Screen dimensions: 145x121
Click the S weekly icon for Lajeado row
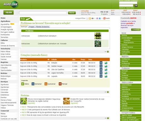coord(101,76)
